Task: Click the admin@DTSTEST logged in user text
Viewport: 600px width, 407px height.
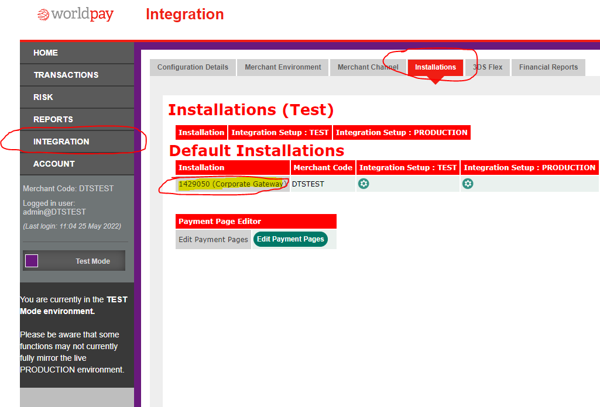Action: pyautogui.click(x=54, y=212)
